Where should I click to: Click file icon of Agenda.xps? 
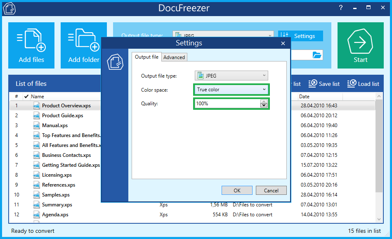pyautogui.click(x=36, y=215)
